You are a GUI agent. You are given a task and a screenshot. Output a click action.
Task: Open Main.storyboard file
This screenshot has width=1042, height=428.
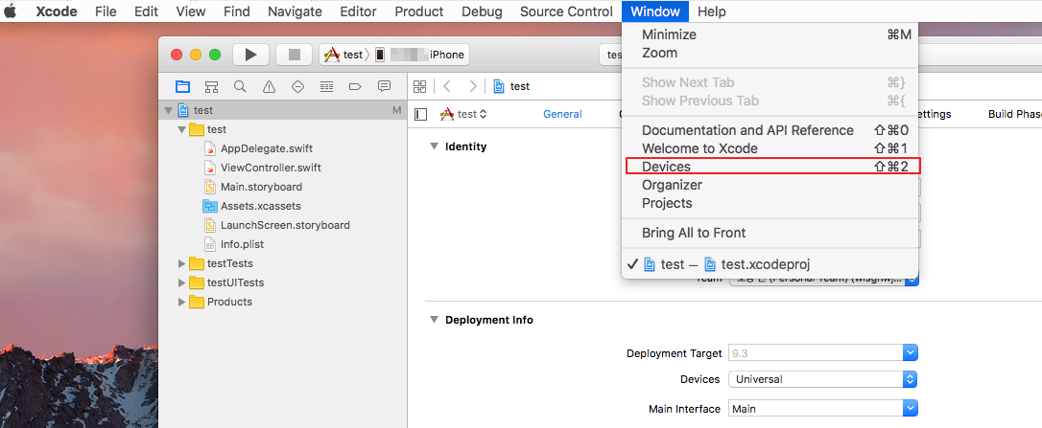(261, 187)
